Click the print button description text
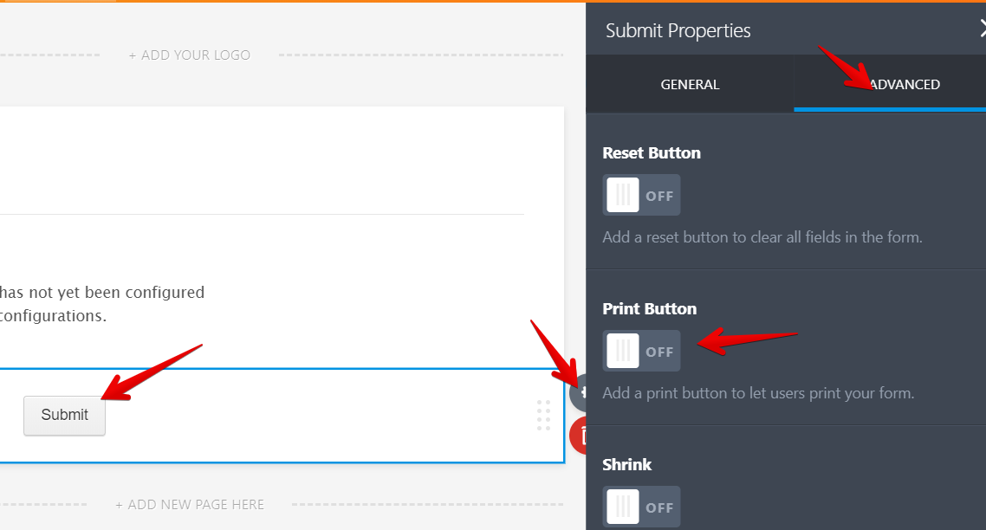This screenshot has height=530, width=986. click(x=758, y=393)
